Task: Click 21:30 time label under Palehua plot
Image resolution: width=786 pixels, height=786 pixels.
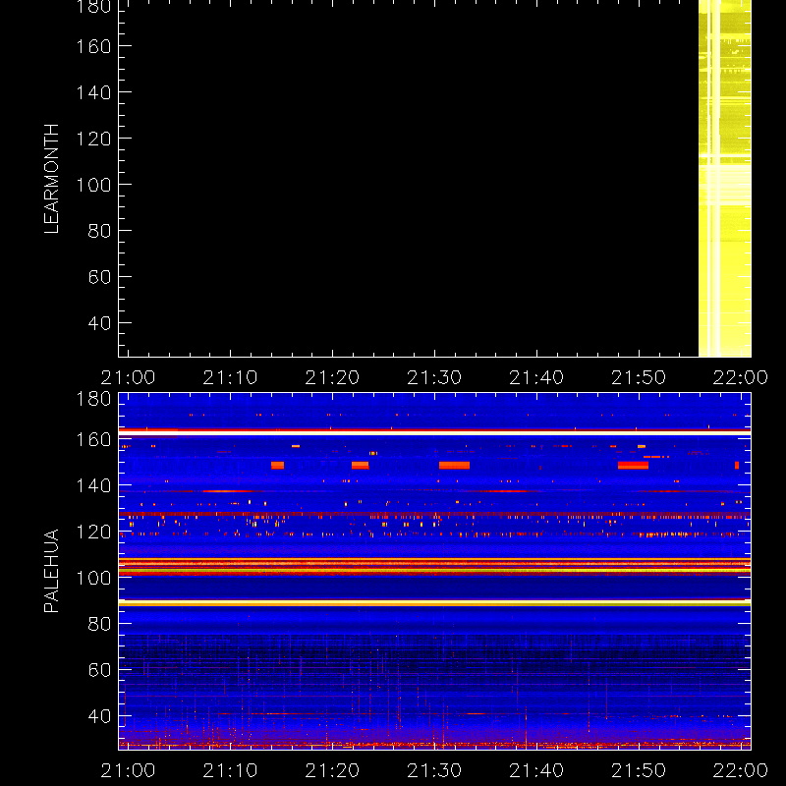Action: click(x=434, y=770)
